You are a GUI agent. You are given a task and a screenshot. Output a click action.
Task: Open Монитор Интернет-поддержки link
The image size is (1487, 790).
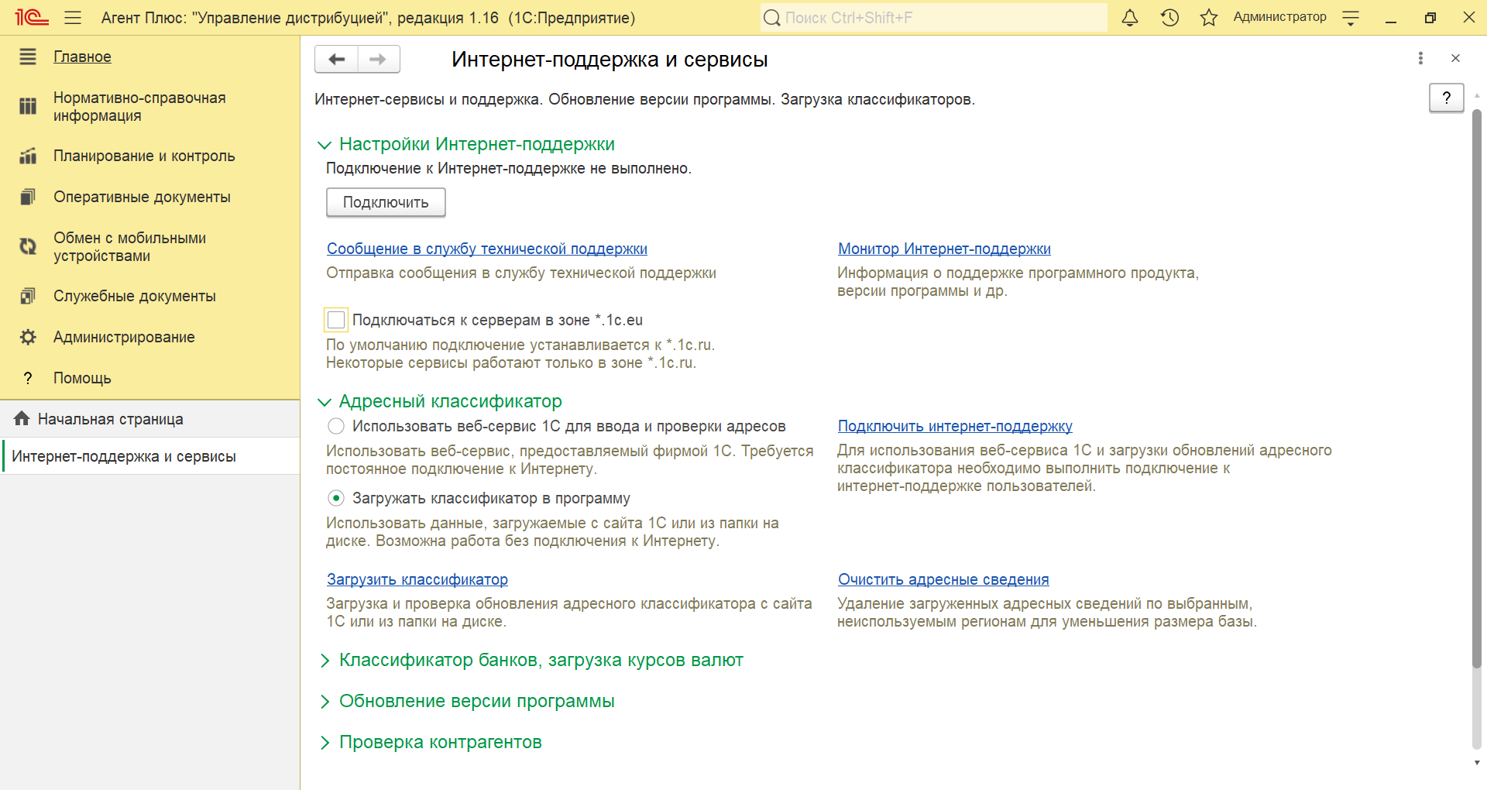tap(944, 249)
